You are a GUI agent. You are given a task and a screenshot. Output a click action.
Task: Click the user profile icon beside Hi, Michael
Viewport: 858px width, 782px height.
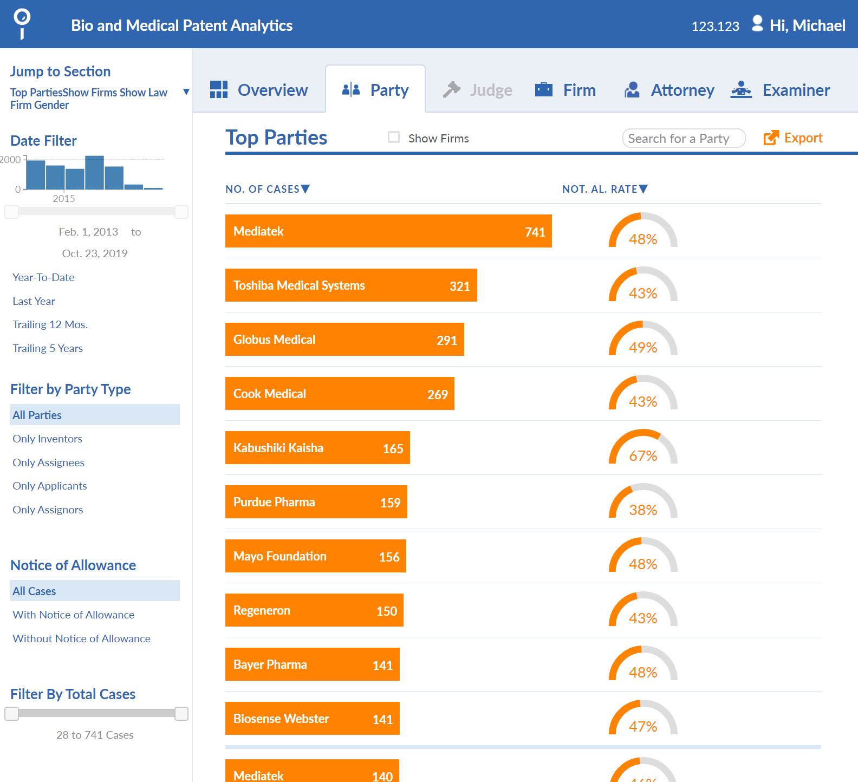point(757,23)
